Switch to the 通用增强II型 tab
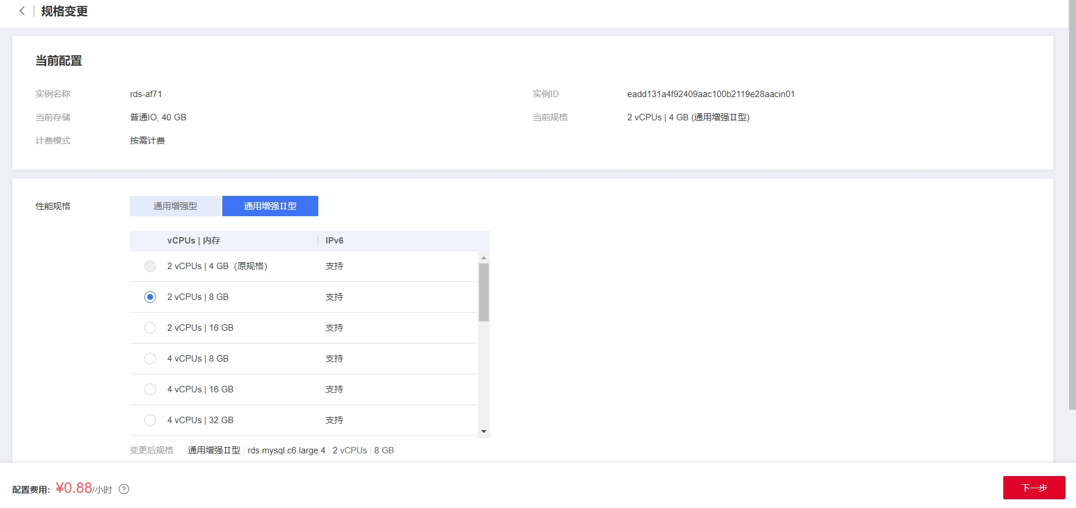Screen dimensions: 1076x508 click(x=270, y=206)
